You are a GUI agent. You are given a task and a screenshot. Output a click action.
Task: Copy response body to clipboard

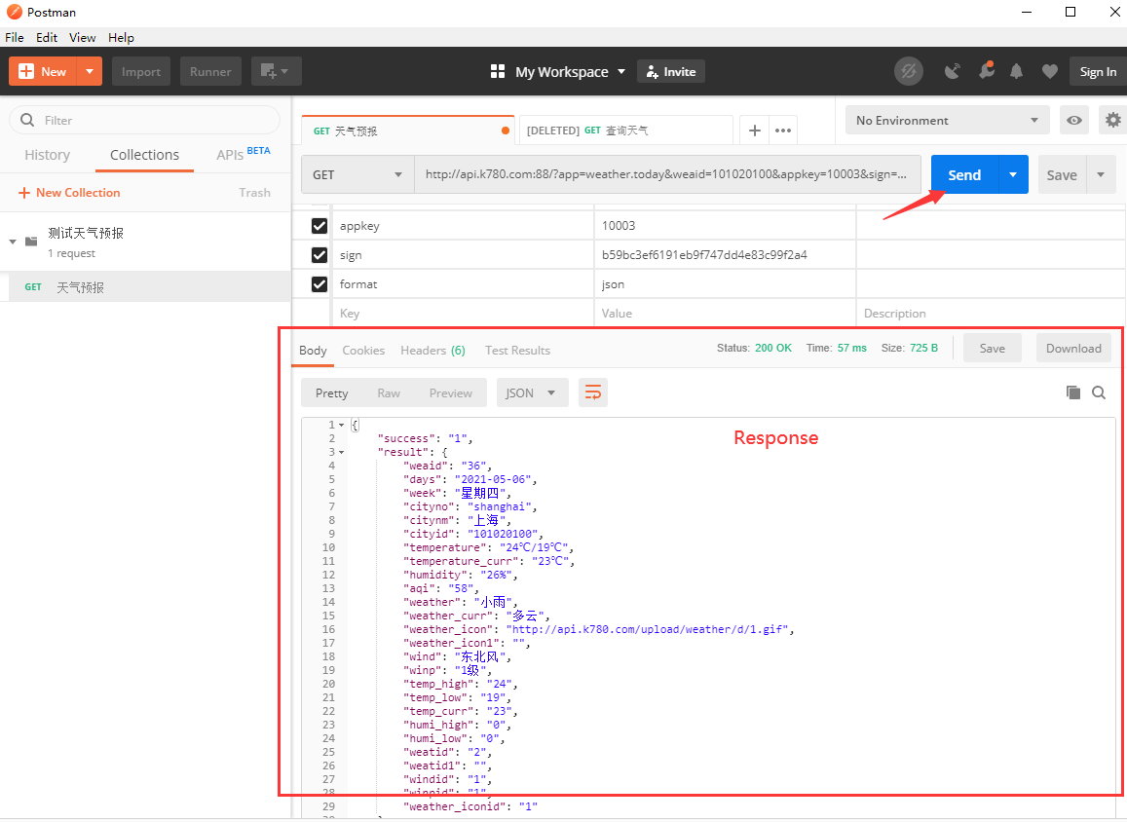(1073, 392)
